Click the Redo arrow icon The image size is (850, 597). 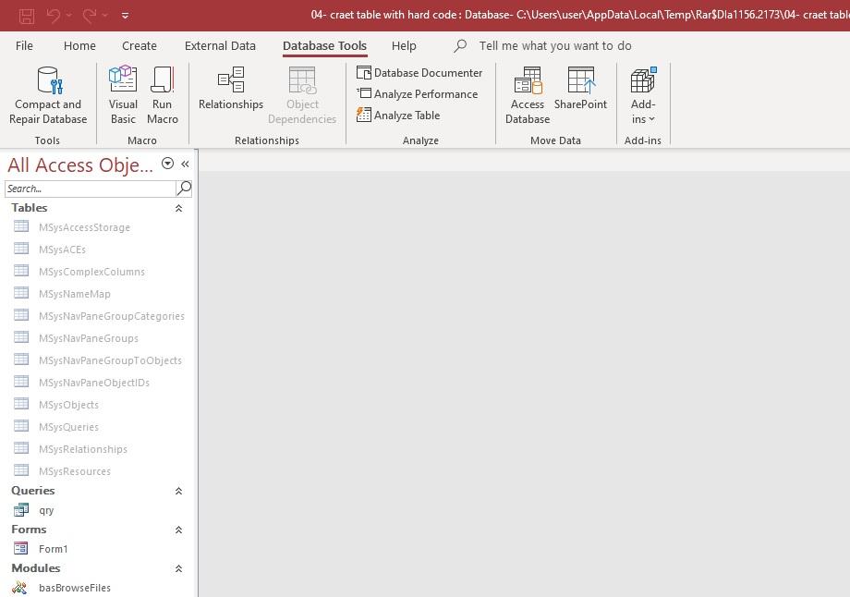tap(90, 16)
